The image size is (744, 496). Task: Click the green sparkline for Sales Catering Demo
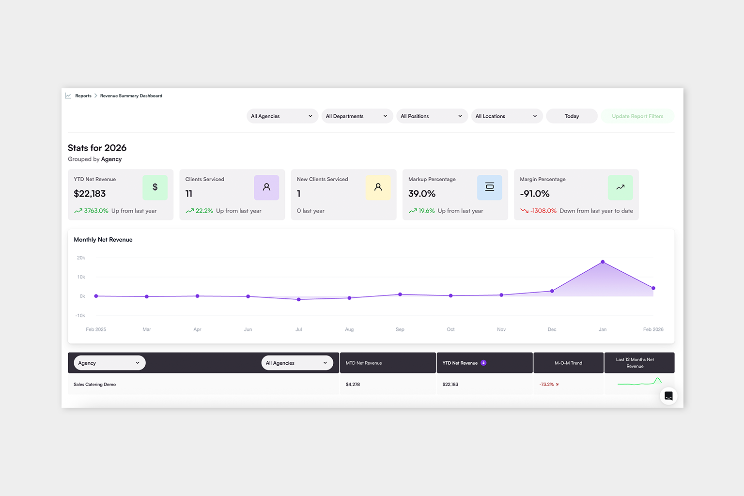(x=639, y=382)
